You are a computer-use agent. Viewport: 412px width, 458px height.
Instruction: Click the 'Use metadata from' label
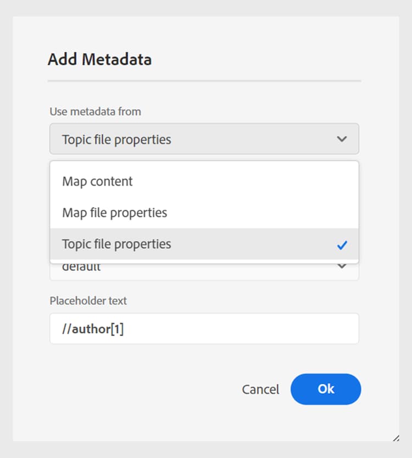click(95, 111)
